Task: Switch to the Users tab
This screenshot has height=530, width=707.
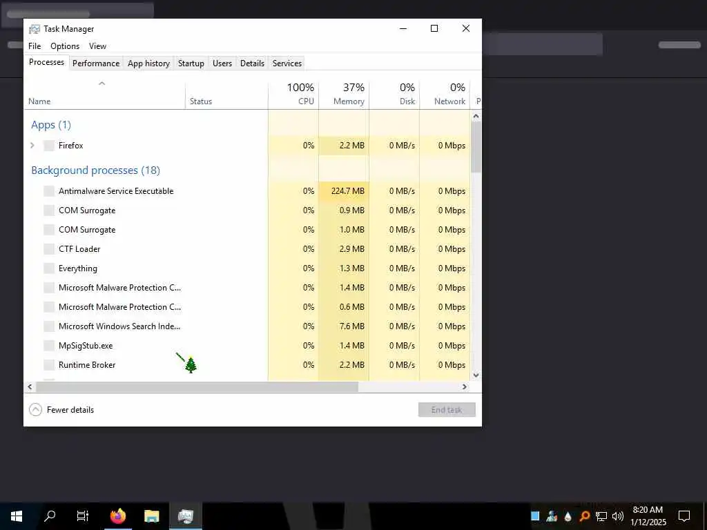Action: (x=222, y=63)
